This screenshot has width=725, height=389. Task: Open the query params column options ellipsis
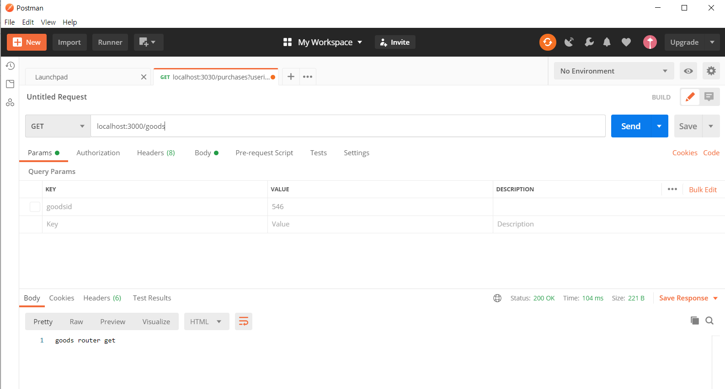tap(672, 189)
